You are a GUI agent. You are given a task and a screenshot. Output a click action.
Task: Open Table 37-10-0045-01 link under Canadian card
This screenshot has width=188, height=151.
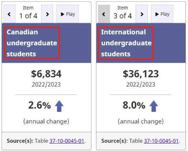[67, 141]
